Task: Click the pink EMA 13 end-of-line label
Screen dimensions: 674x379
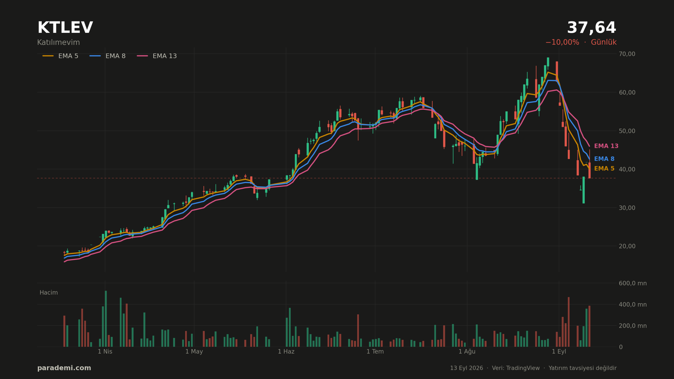Action: pyautogui.click(x=606, y=146)
